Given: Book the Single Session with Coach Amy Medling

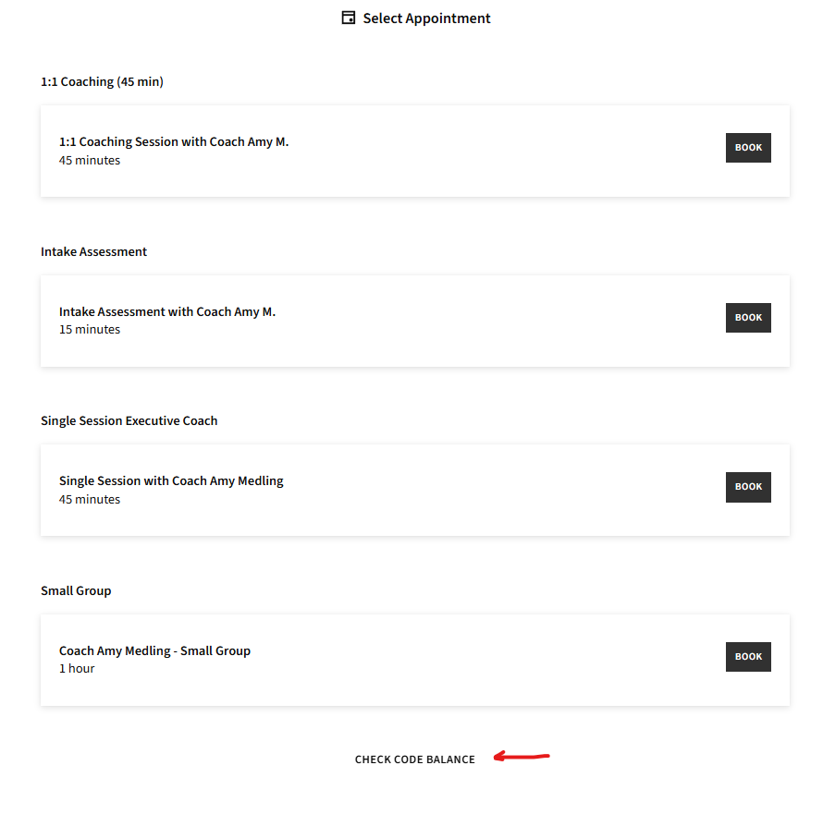Looking at the screenshot, I should [x=748, y=487].
